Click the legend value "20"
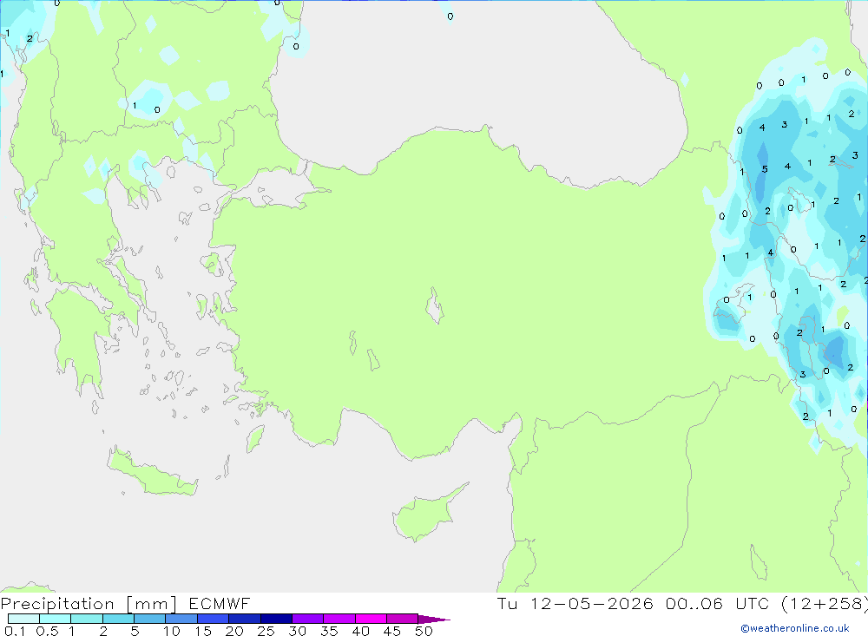 point(234,631)
